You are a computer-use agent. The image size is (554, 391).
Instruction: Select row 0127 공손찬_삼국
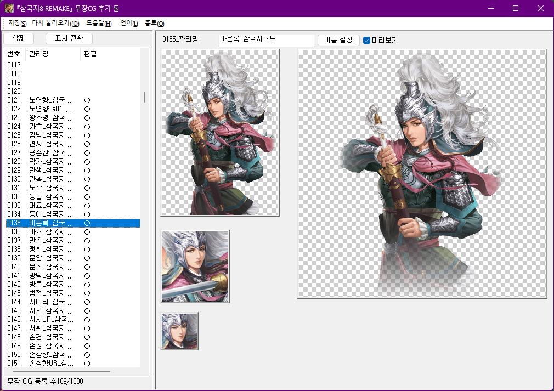click(73, 152)
